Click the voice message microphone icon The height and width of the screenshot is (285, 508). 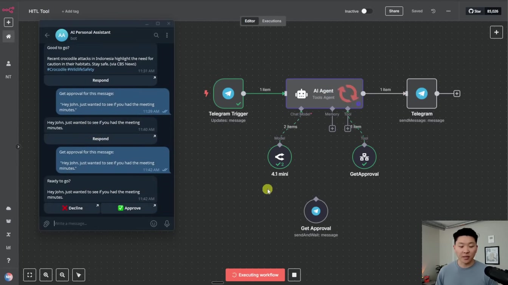(167, 224)
